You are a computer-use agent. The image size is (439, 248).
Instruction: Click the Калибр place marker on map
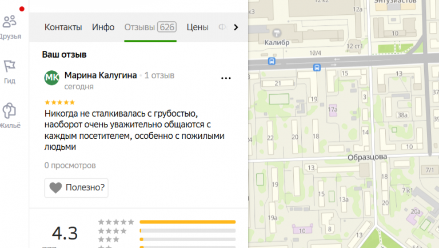click(x=277, y=33)
